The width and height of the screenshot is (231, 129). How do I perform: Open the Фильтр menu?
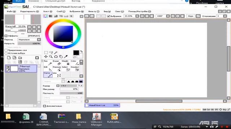tap(94, 11)
